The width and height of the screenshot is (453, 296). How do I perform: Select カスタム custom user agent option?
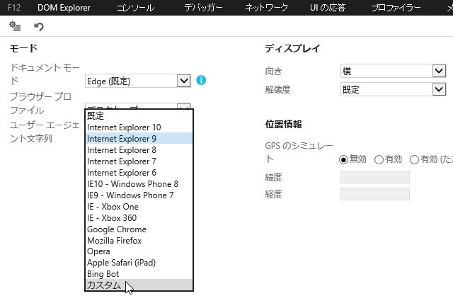(139, 285)
